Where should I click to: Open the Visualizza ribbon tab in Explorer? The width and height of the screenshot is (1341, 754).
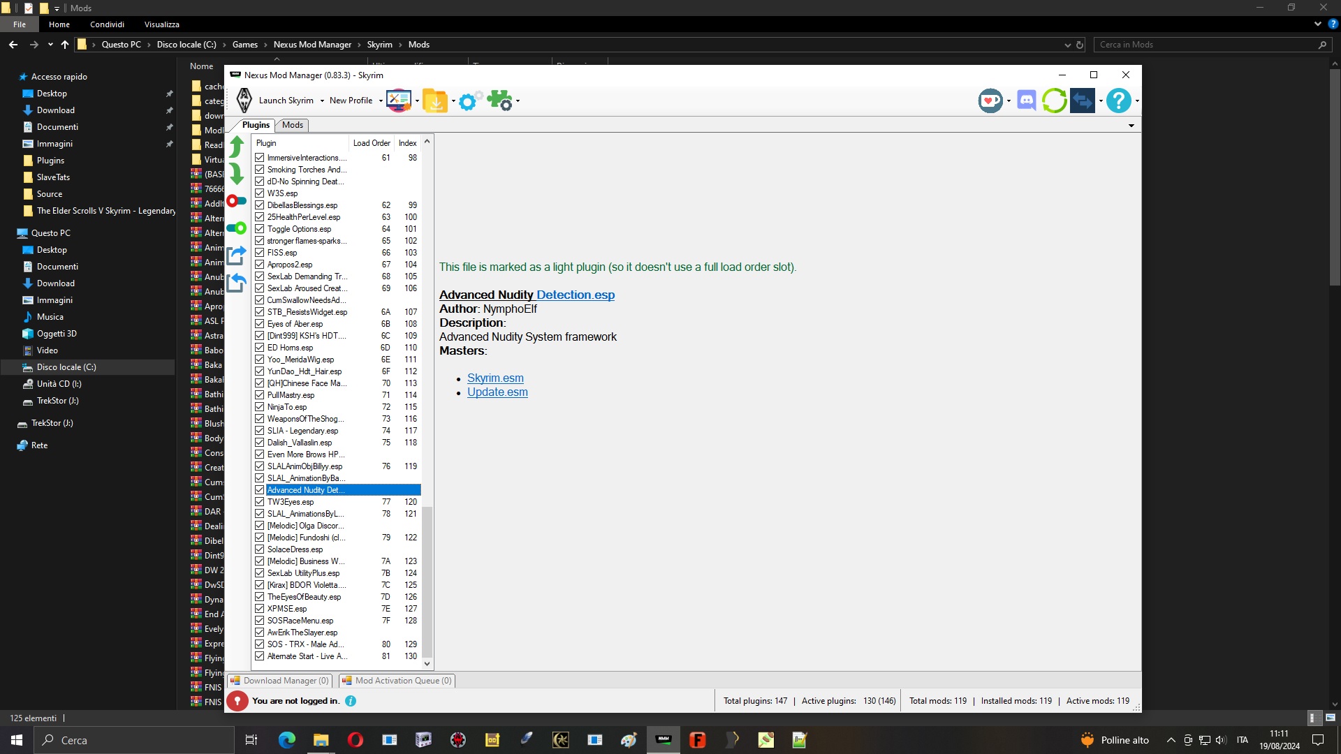tap(162, 24)
